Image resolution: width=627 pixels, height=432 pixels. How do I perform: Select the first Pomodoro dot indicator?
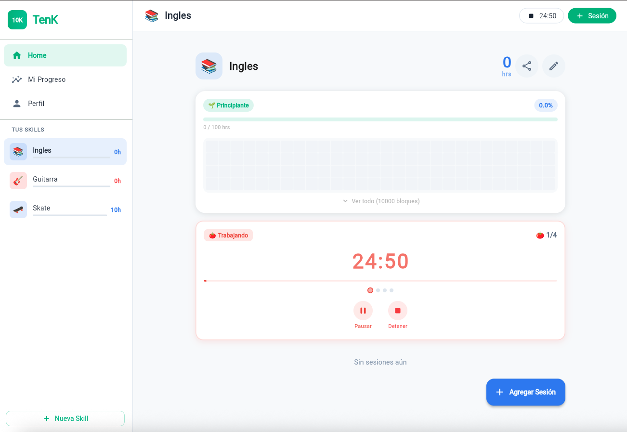point(370,290)
